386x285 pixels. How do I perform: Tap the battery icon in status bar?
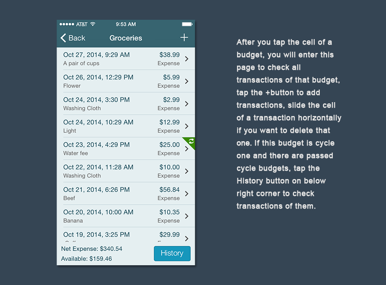tap(187, 24)
